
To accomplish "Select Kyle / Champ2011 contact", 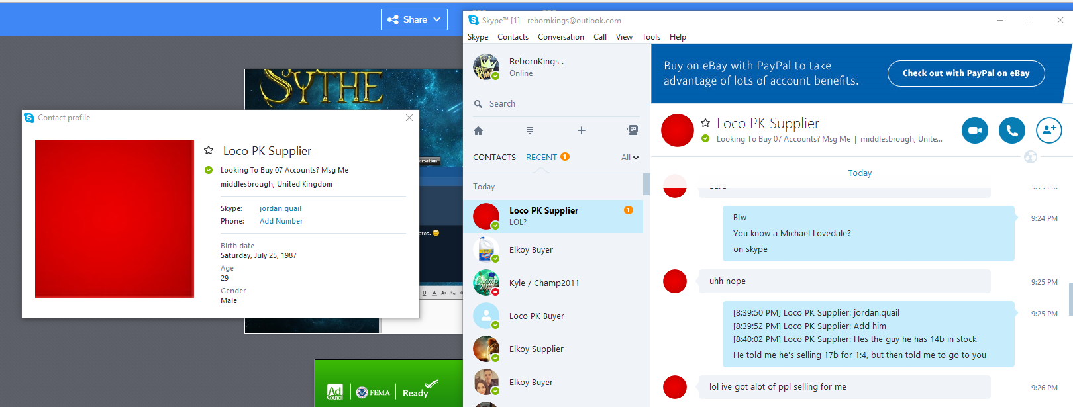I will 553,283.
